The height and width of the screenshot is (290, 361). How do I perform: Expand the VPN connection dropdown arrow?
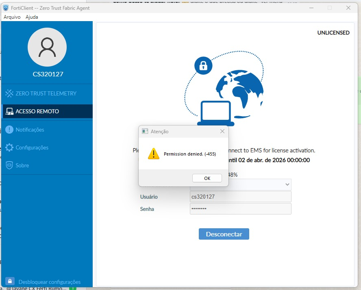coord(287,184)
